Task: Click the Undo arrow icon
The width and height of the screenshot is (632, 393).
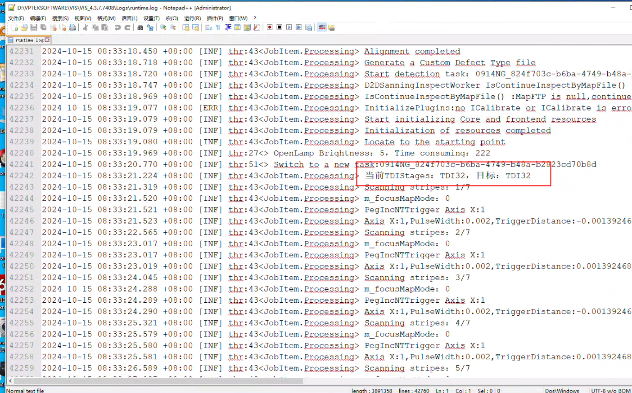Action: (x=117, y=27)
